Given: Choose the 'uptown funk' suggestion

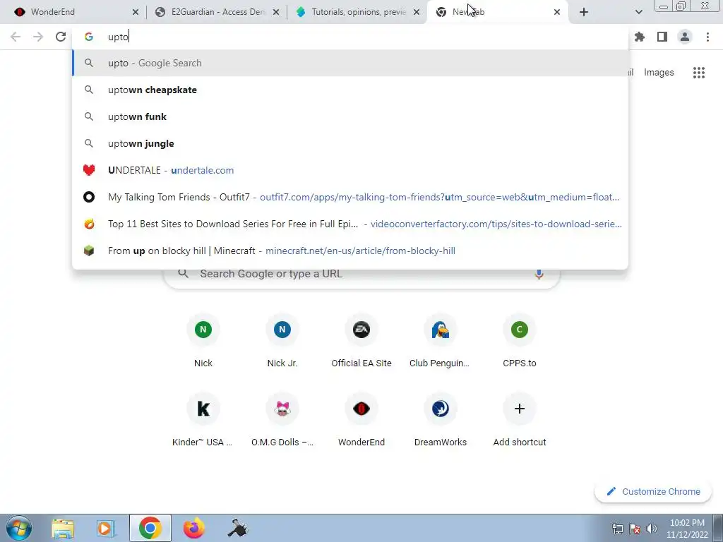Looking at the screenshot, I should [350, 116].
